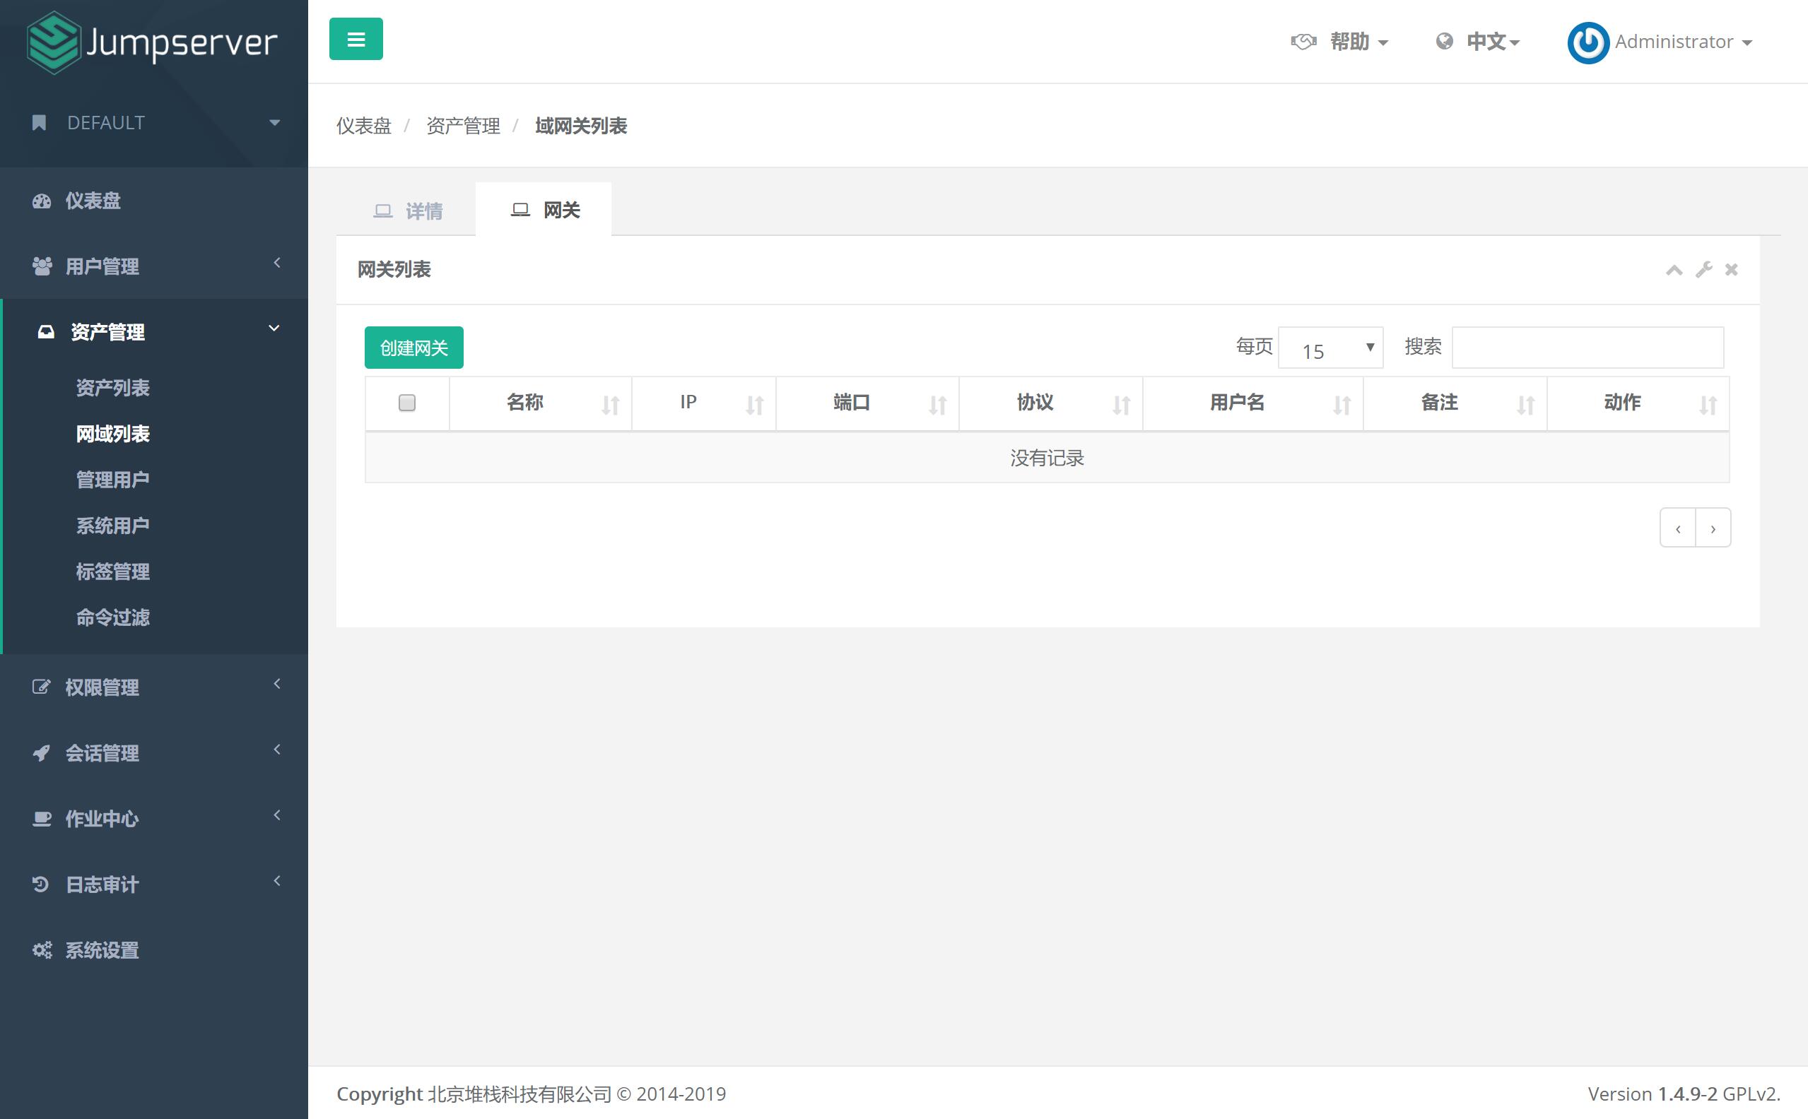Expand the 权限管理 menu arrow

(x=277, y=684)
